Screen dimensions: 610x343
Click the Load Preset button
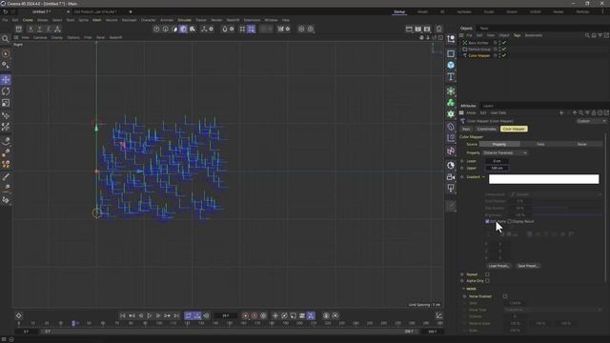coord(498,266)
